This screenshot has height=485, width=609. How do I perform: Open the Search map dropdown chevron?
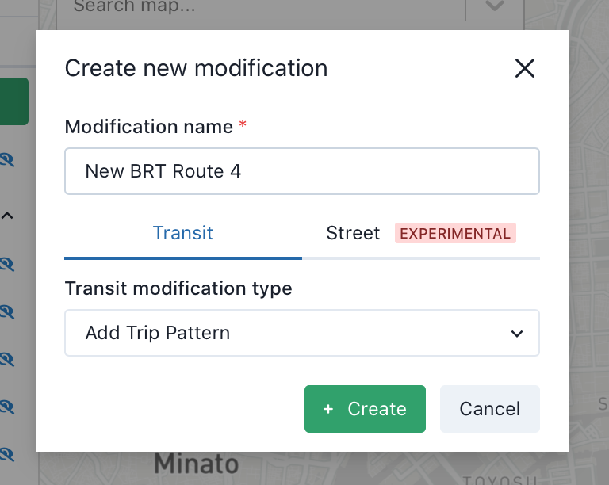click(x=495, y=6)
